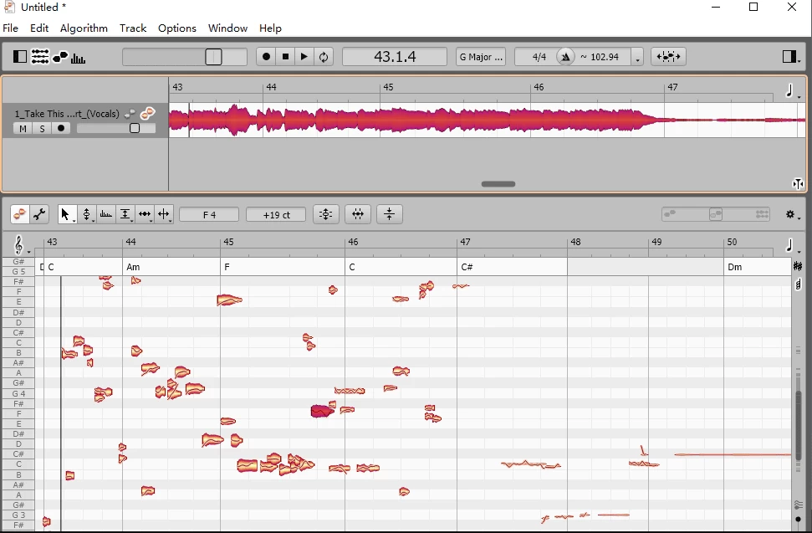
Task: Start playback with the play button
Action: pos(304,56)
